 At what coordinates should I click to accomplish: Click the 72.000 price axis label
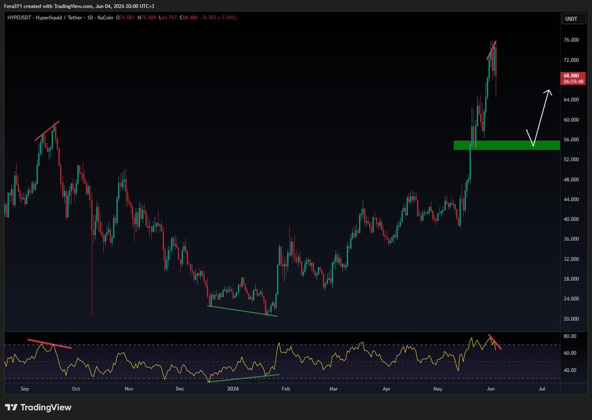click(572, 60)
